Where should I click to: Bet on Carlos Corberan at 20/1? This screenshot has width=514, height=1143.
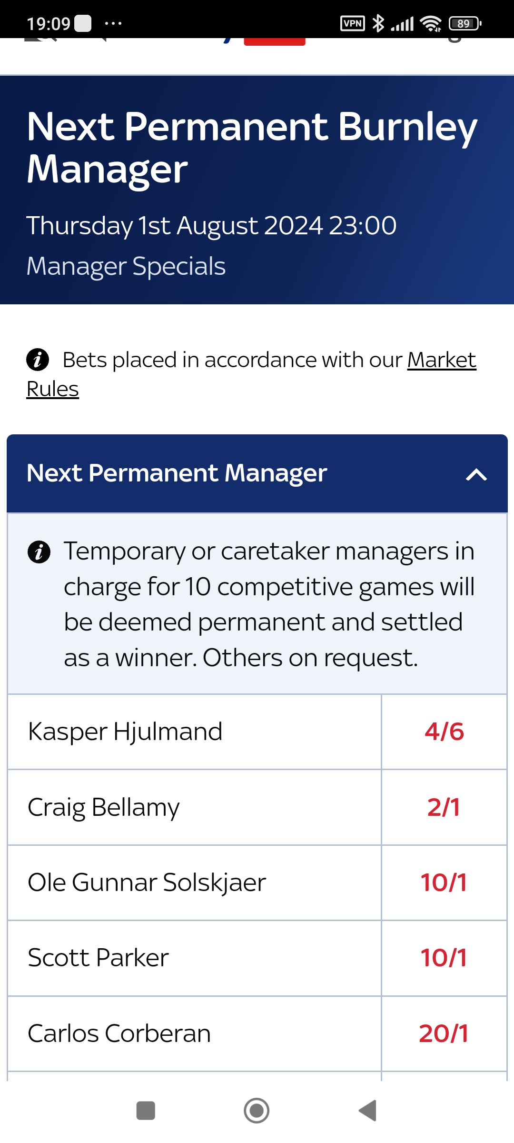click(444, 1033)
